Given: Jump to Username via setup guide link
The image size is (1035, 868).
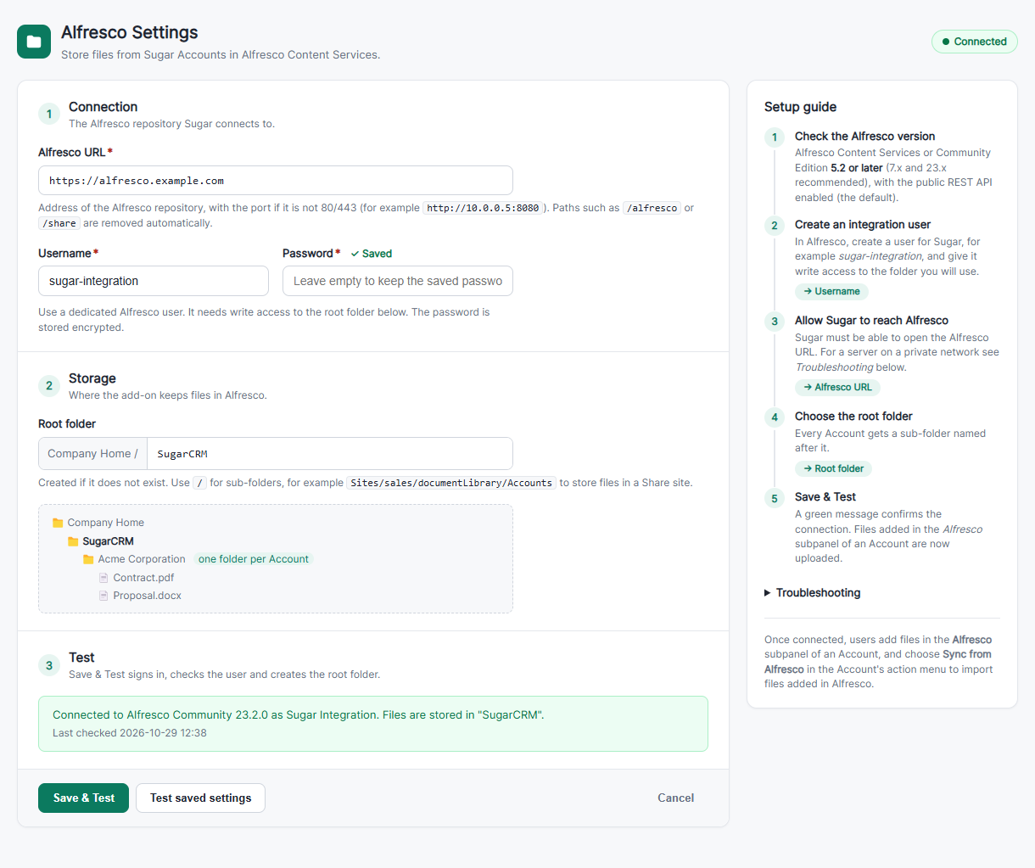Looking at the screenshot, I should [x=831, y=291].
